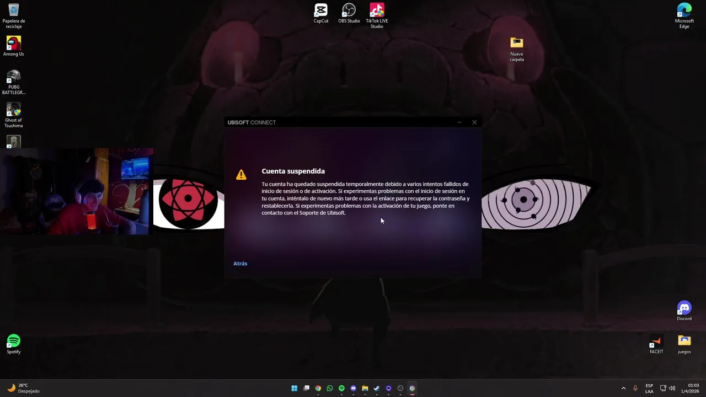The height and width of the screenshot is (397, 706).
Task: Click the Ubisoft Connect title text
Action: [x=252, y=122]
